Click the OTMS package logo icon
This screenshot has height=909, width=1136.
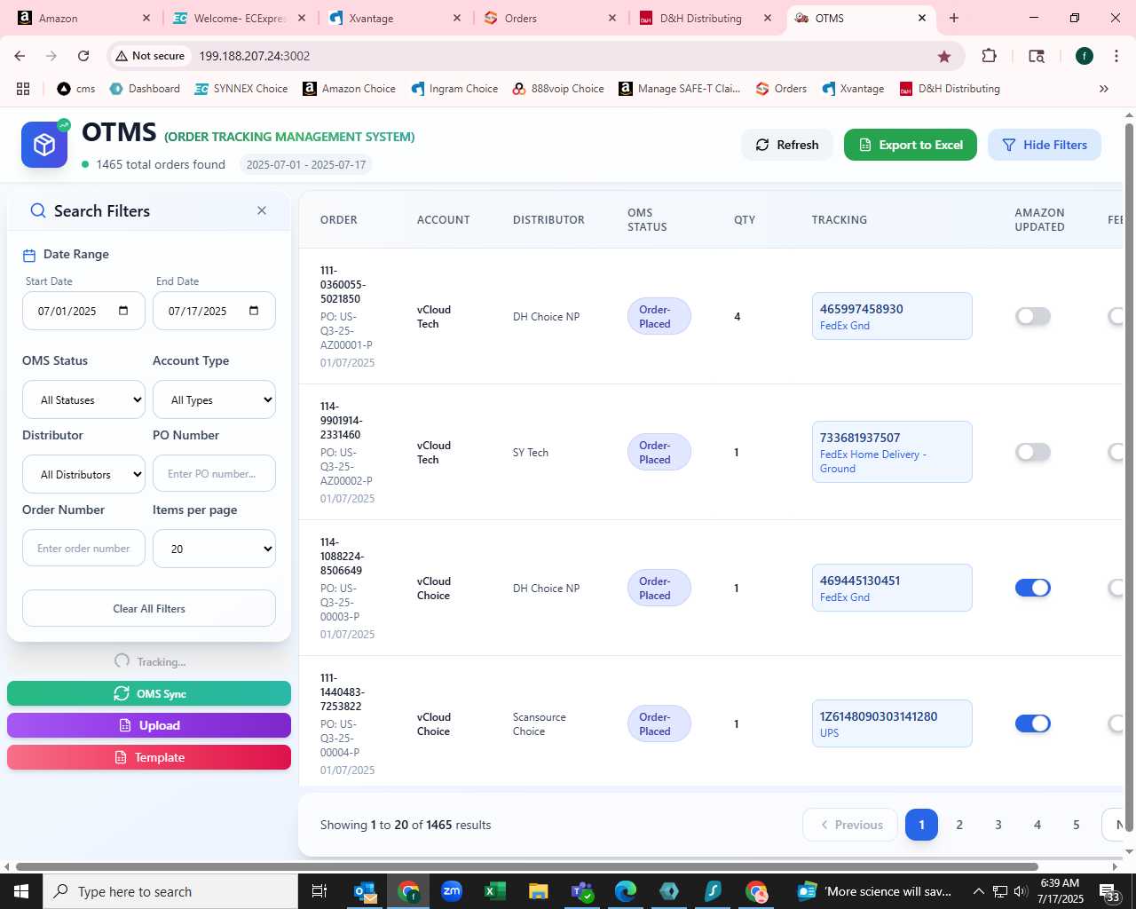pyautogui.click(x=44, y=145)
